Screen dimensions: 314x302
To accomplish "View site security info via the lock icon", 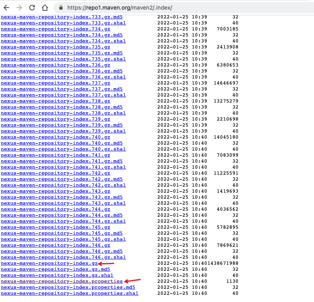I will pyautogui.click(x=61, y=8).
